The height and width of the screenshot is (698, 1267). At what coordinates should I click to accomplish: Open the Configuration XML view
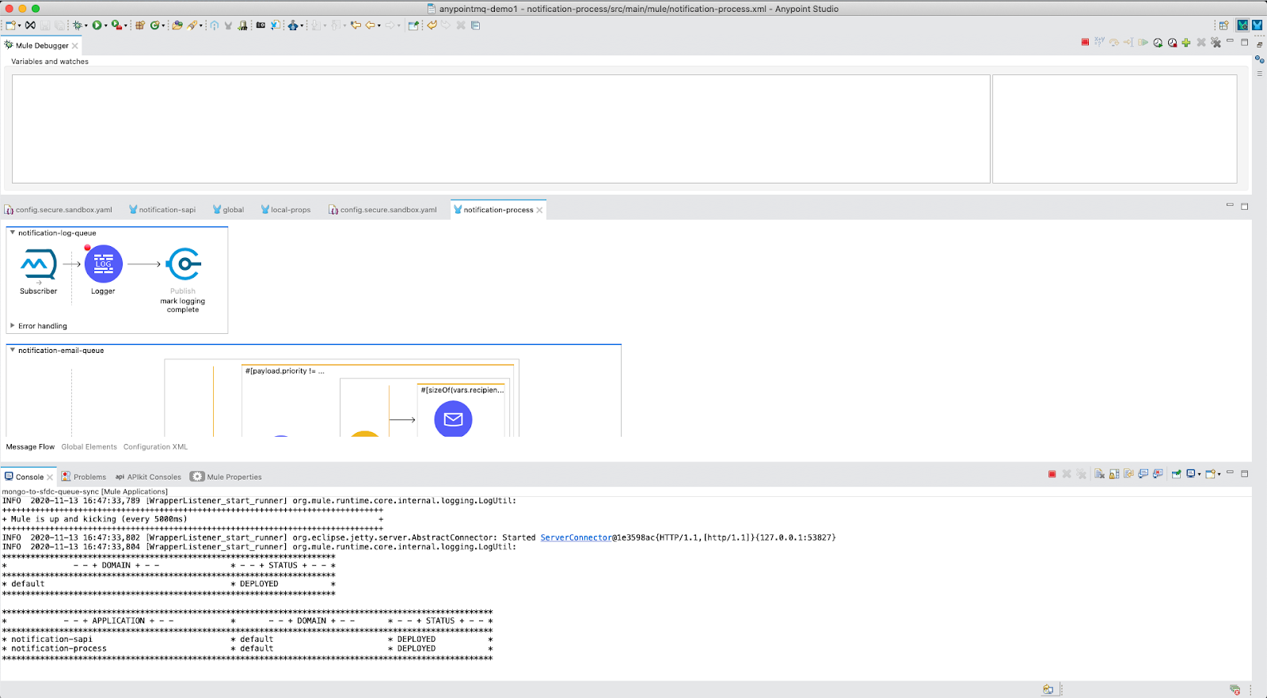pos(155,447)
